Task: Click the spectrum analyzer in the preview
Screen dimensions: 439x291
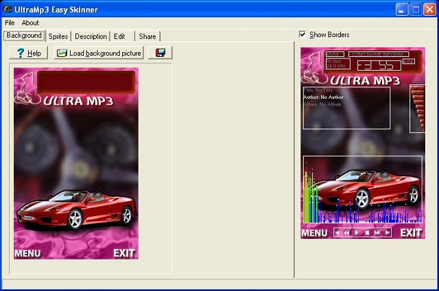Action: pos(363,189)
